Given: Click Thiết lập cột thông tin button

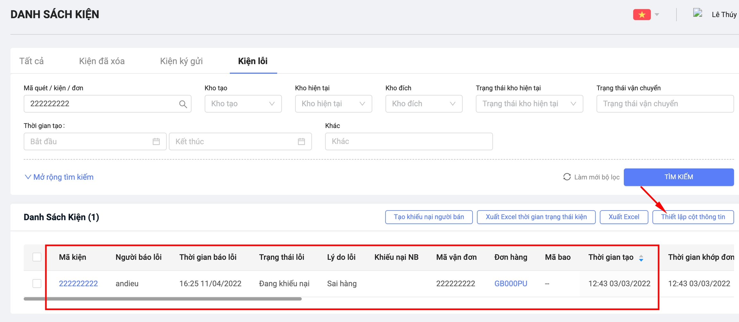Looking at the screenshot, I should [693, 217].
